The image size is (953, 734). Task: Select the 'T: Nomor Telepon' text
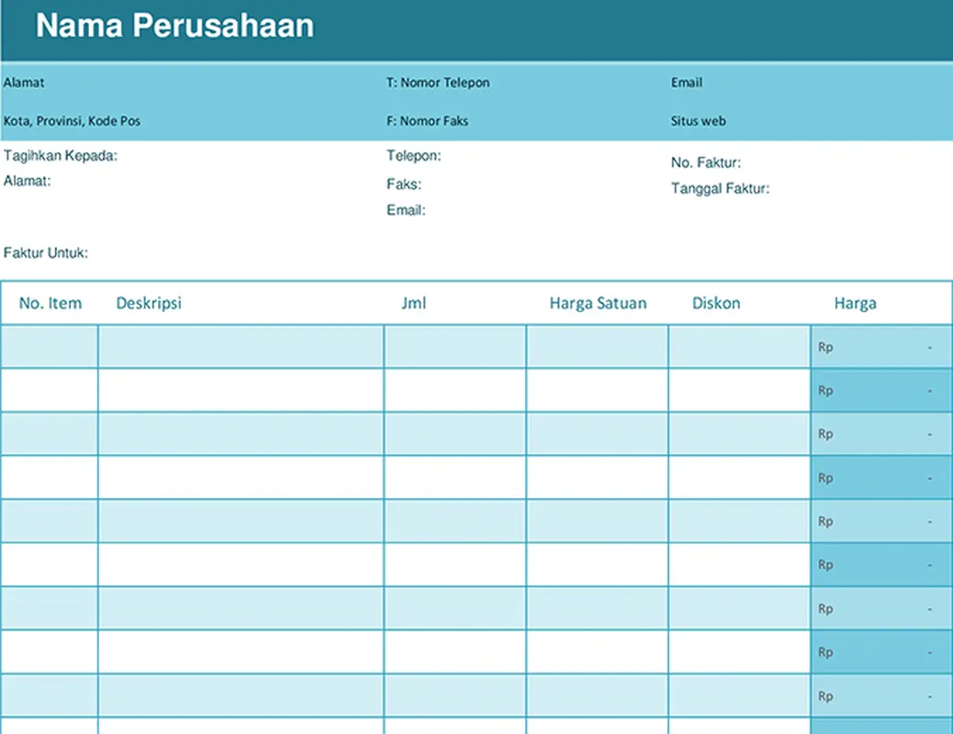pos(438,83)
